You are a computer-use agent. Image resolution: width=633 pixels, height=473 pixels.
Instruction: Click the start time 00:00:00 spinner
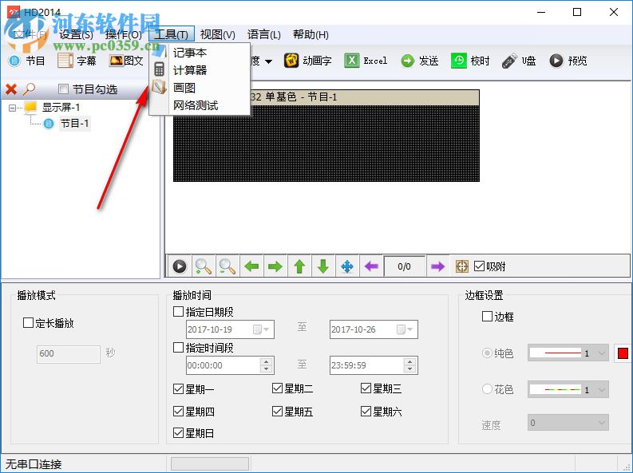coord(266,365)
